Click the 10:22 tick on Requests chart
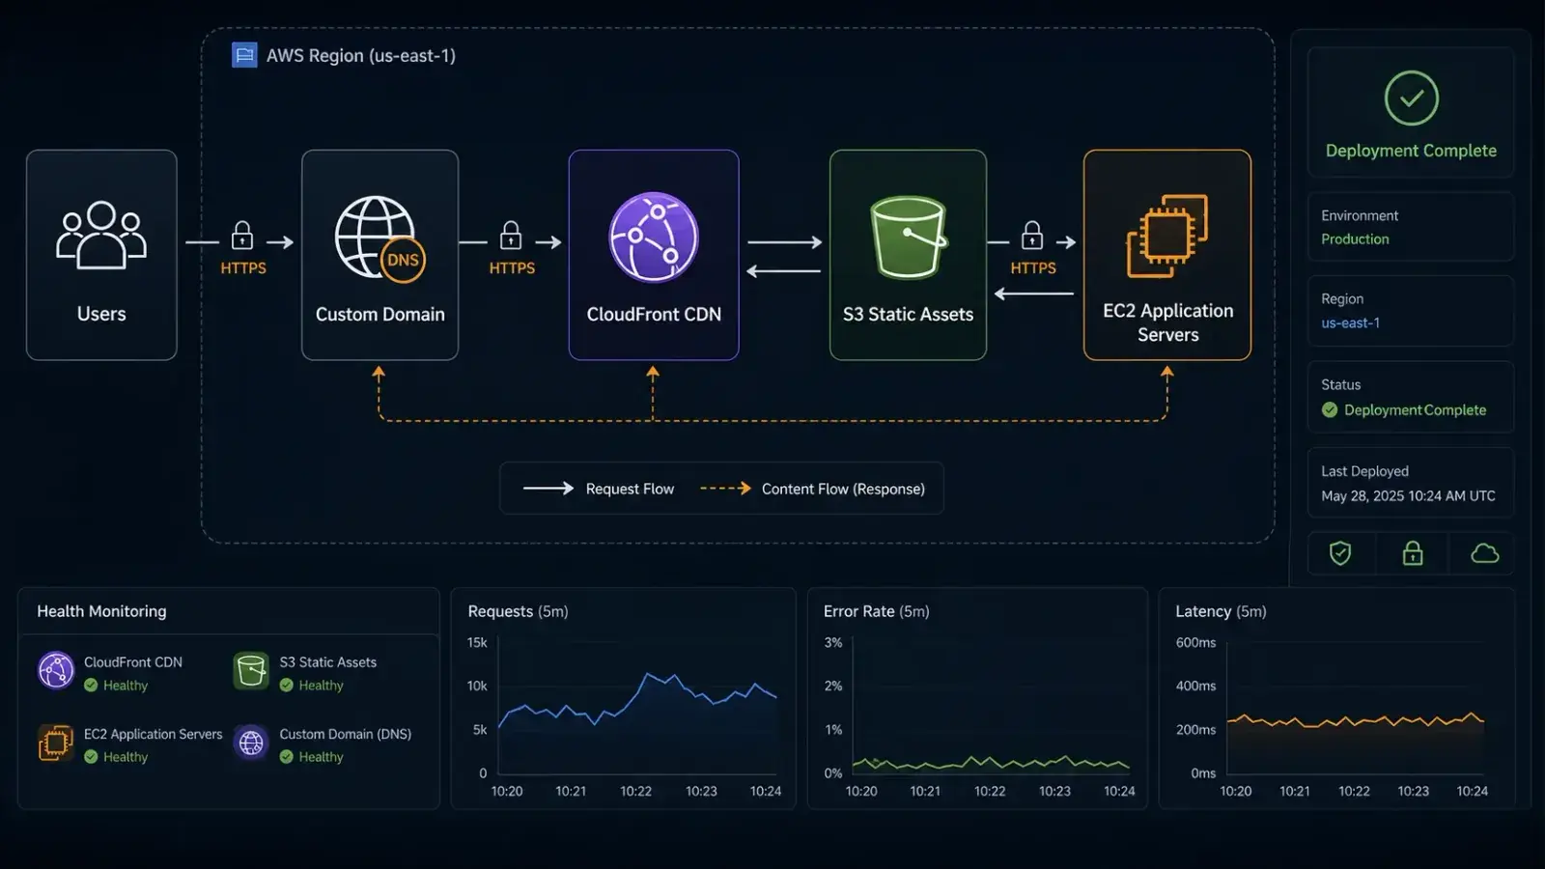Viewport: 1545px width, 869px height. 635,792
